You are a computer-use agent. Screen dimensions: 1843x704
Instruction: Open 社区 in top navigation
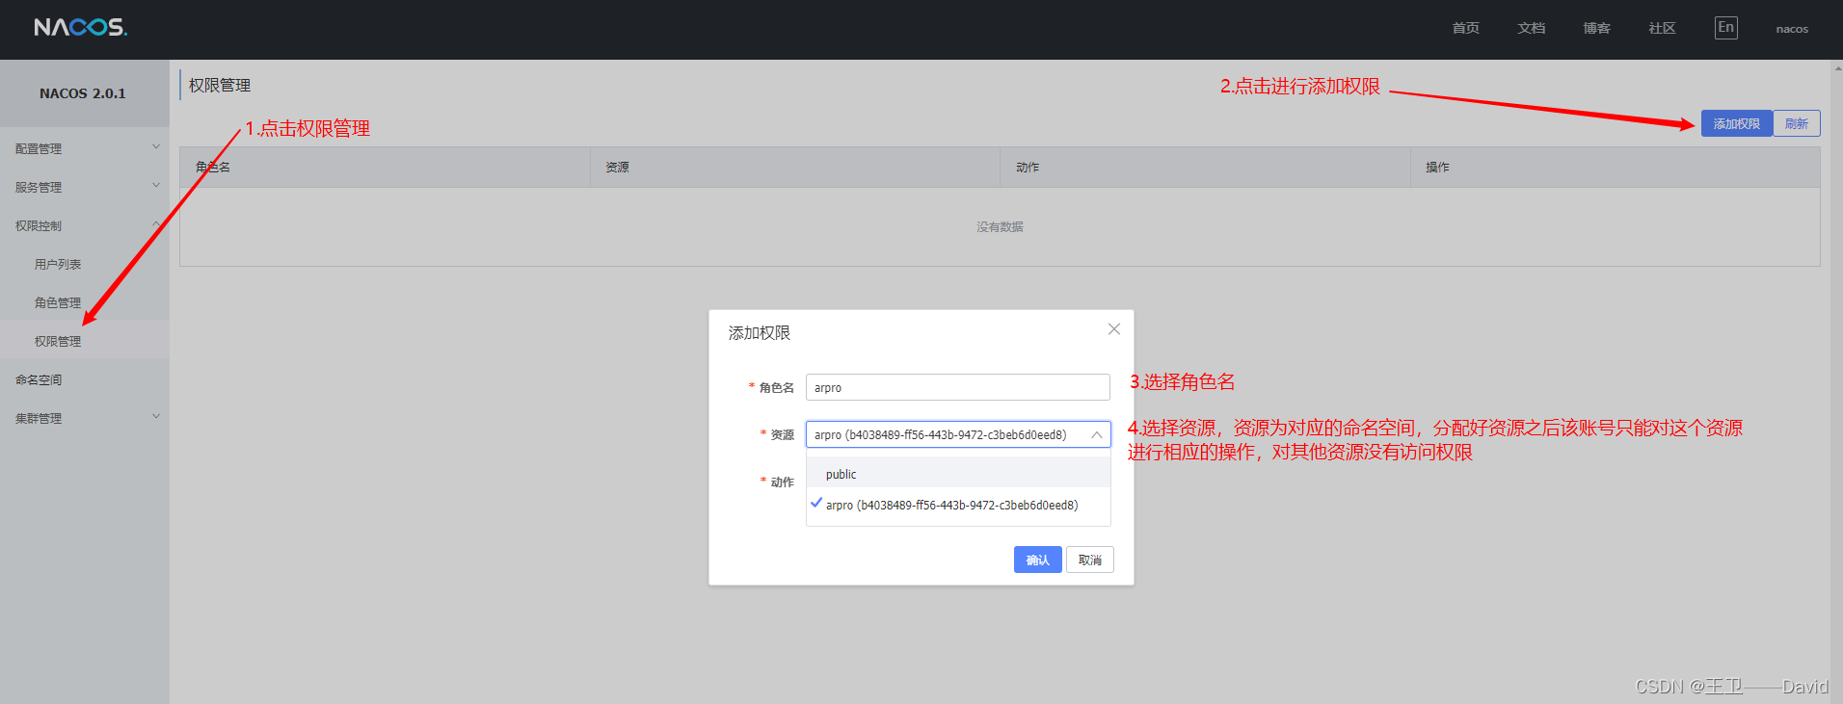pyautogui.click(x=1662, y=28)
